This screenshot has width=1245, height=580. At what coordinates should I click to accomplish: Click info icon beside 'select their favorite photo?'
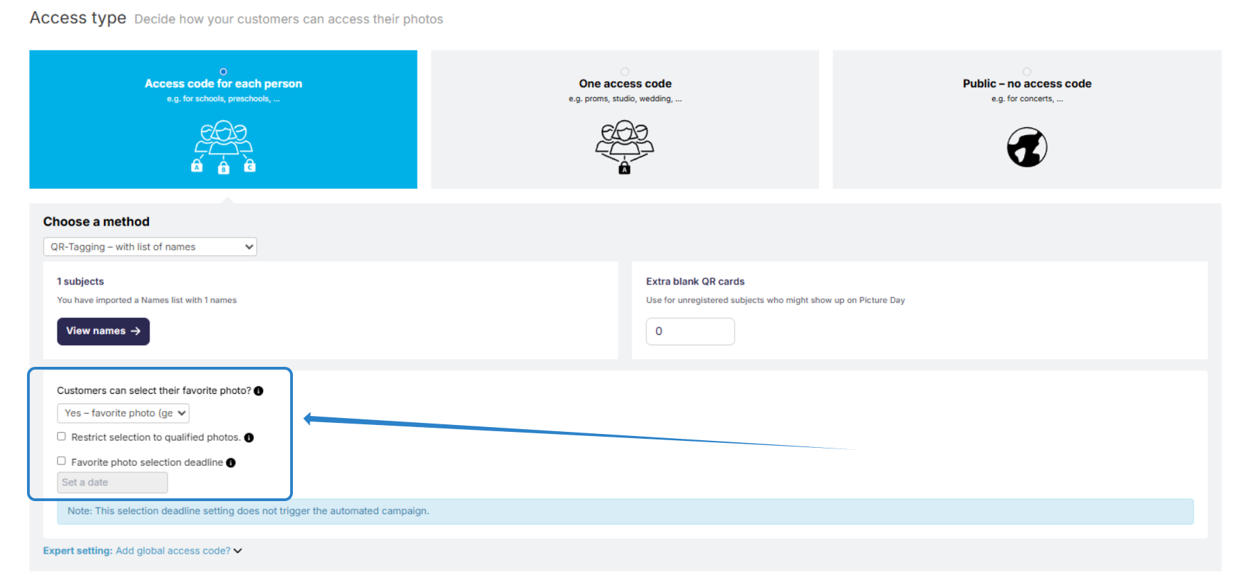[258, 391]
